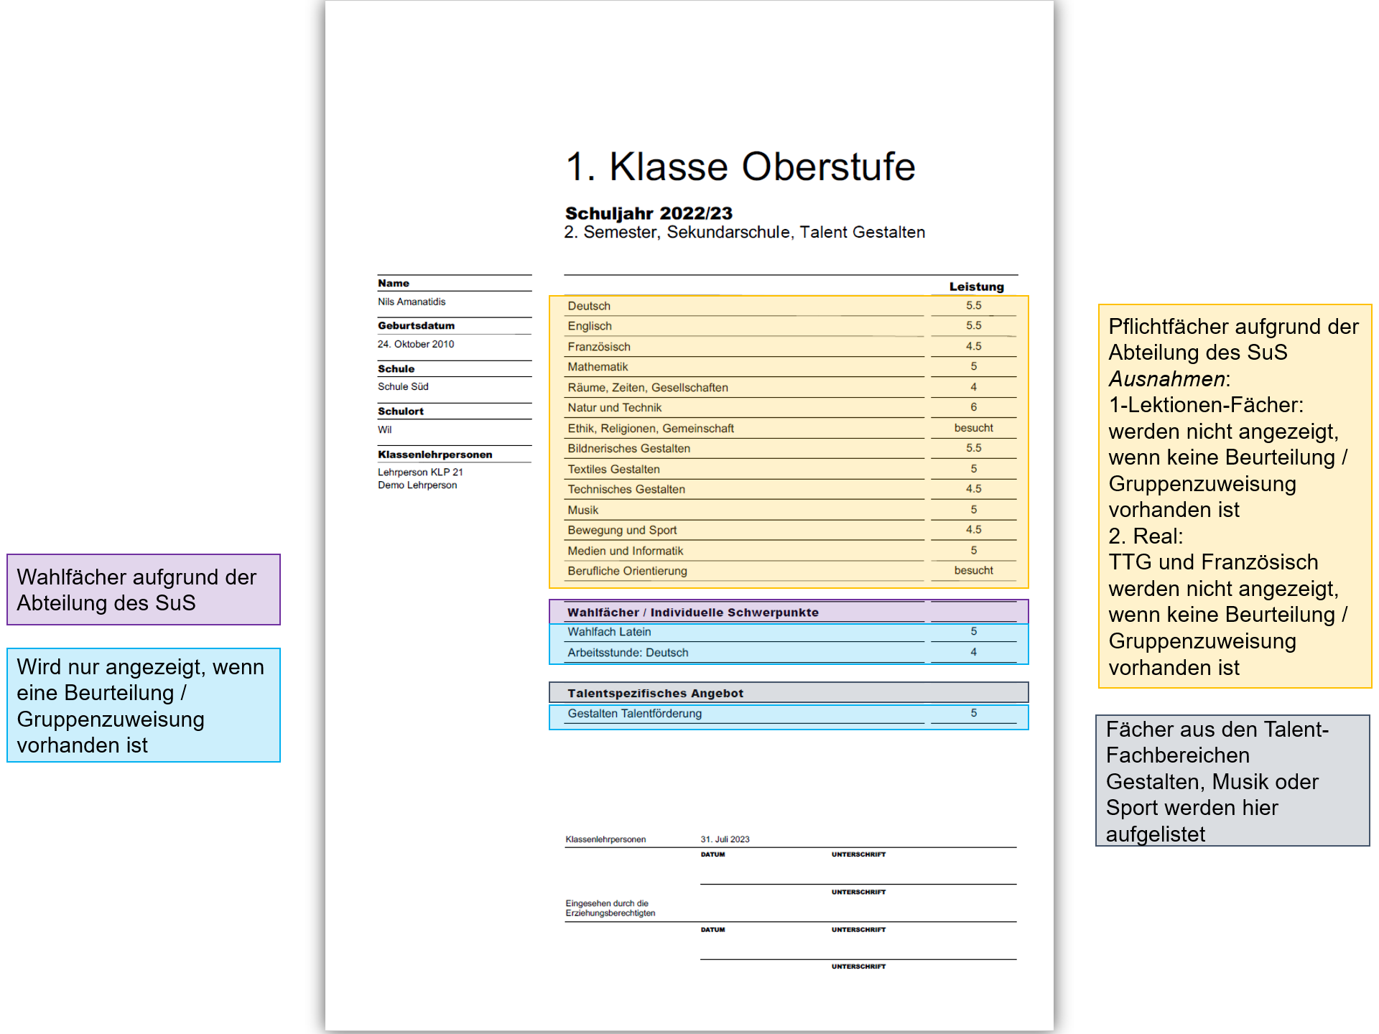Click the Talentspezifisches Angebot header
This screenshot has width=1379, height=1034.
click(x=655, y=693)
